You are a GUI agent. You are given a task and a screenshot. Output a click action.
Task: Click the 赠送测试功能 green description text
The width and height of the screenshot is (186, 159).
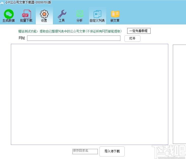coord(70,31)
